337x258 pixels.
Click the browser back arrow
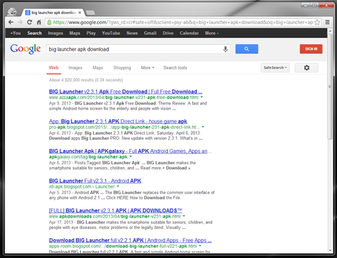pyautogui.click(x=11, y=22)
